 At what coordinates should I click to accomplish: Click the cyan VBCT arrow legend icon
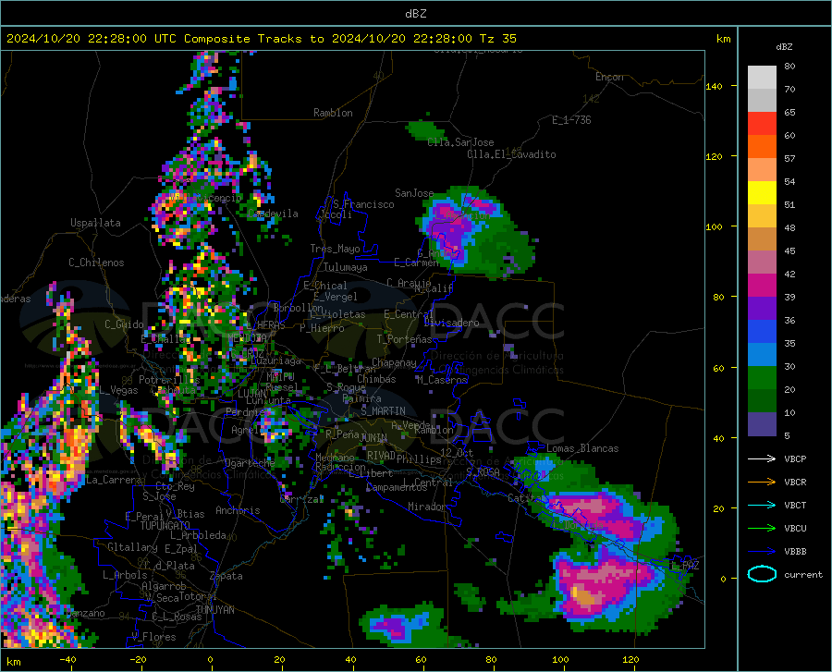click(762, 505)
